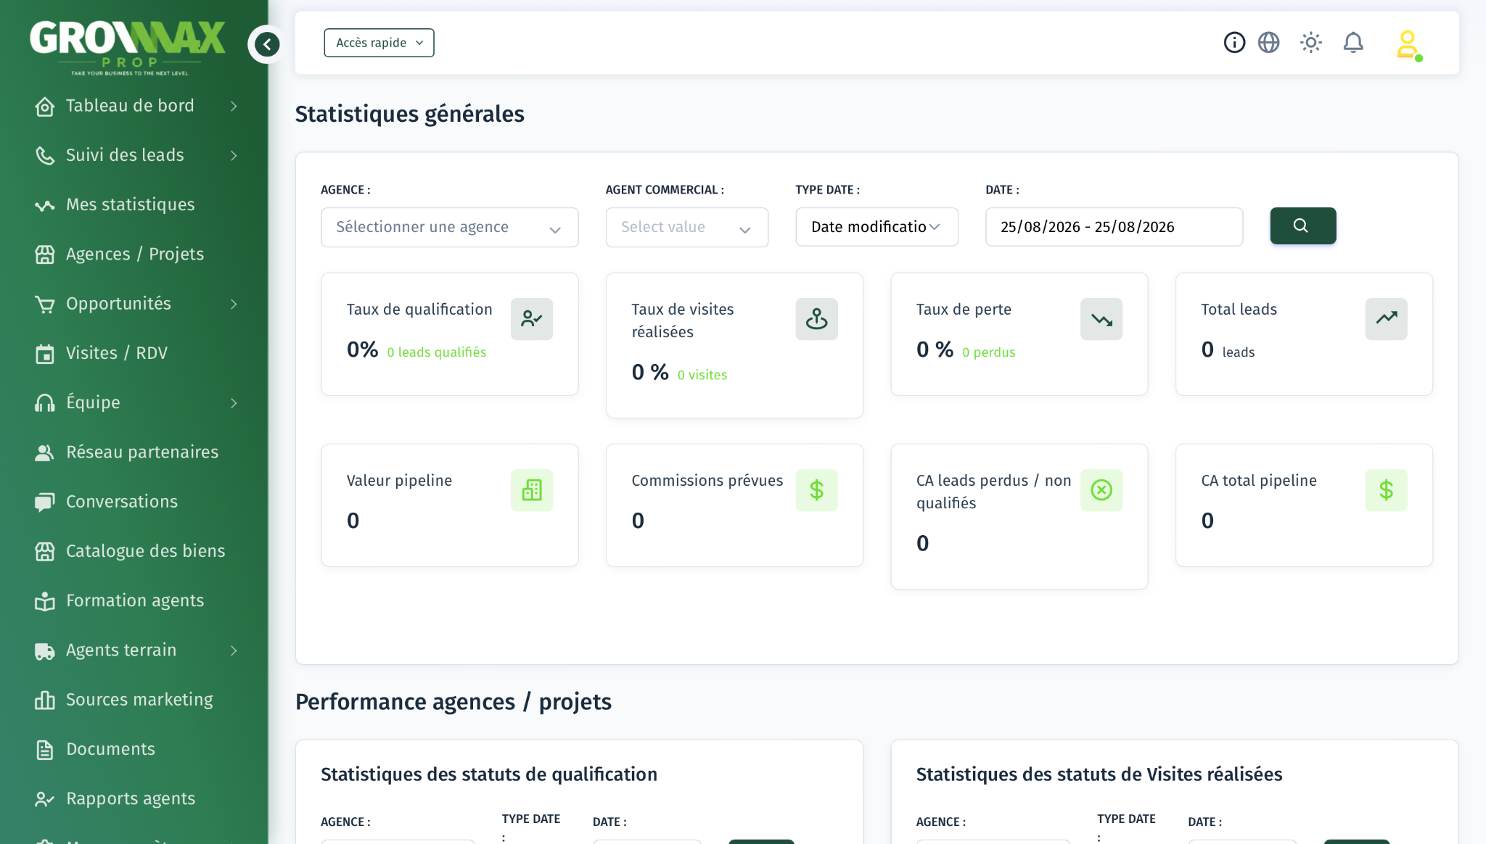Screen dimensions: 1486x844
Task: Collapse the sidebar with the back arrow button
Action: coord(266,44)
